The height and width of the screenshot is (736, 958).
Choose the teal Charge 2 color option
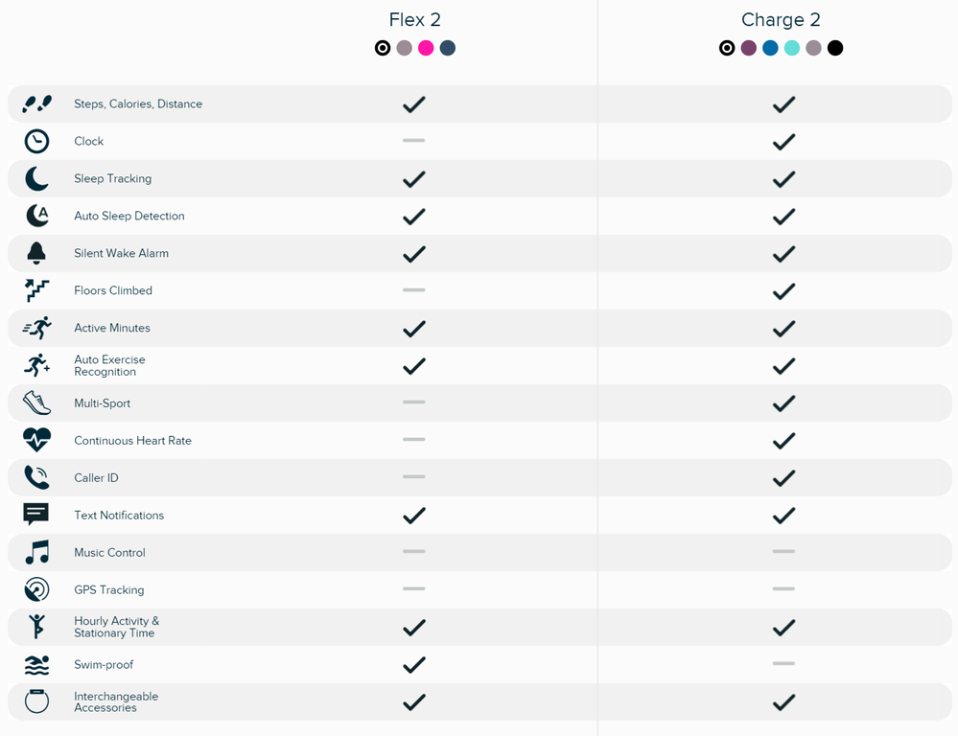[792, 48]
